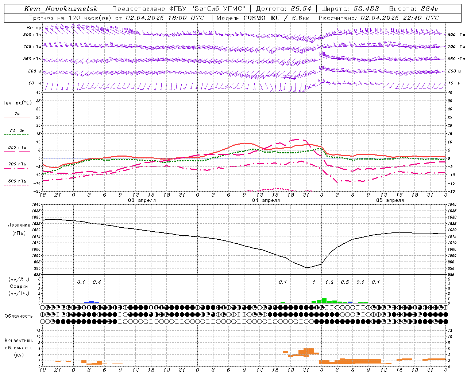Click the 'Высота: 384м' elevation text

(414, 9)
